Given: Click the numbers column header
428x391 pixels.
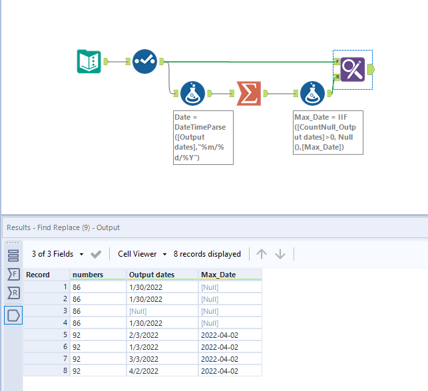Looking at the screenshot, I should coord(99,275).
